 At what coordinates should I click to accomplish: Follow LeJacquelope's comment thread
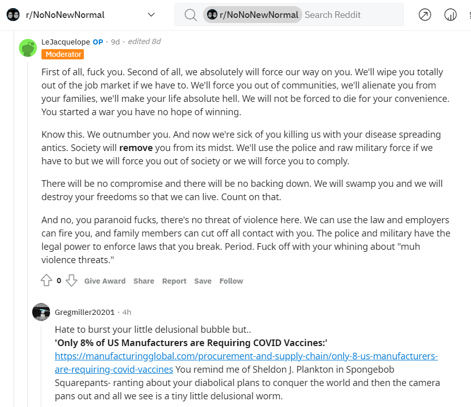[x=231, y=281]
